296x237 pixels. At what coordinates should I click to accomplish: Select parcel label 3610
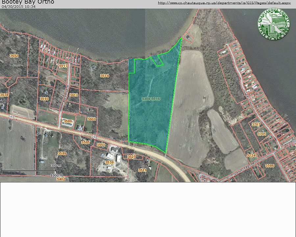74,95
